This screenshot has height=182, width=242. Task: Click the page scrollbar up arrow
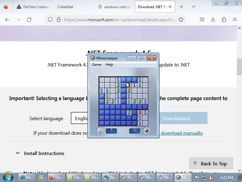(239, 28)
